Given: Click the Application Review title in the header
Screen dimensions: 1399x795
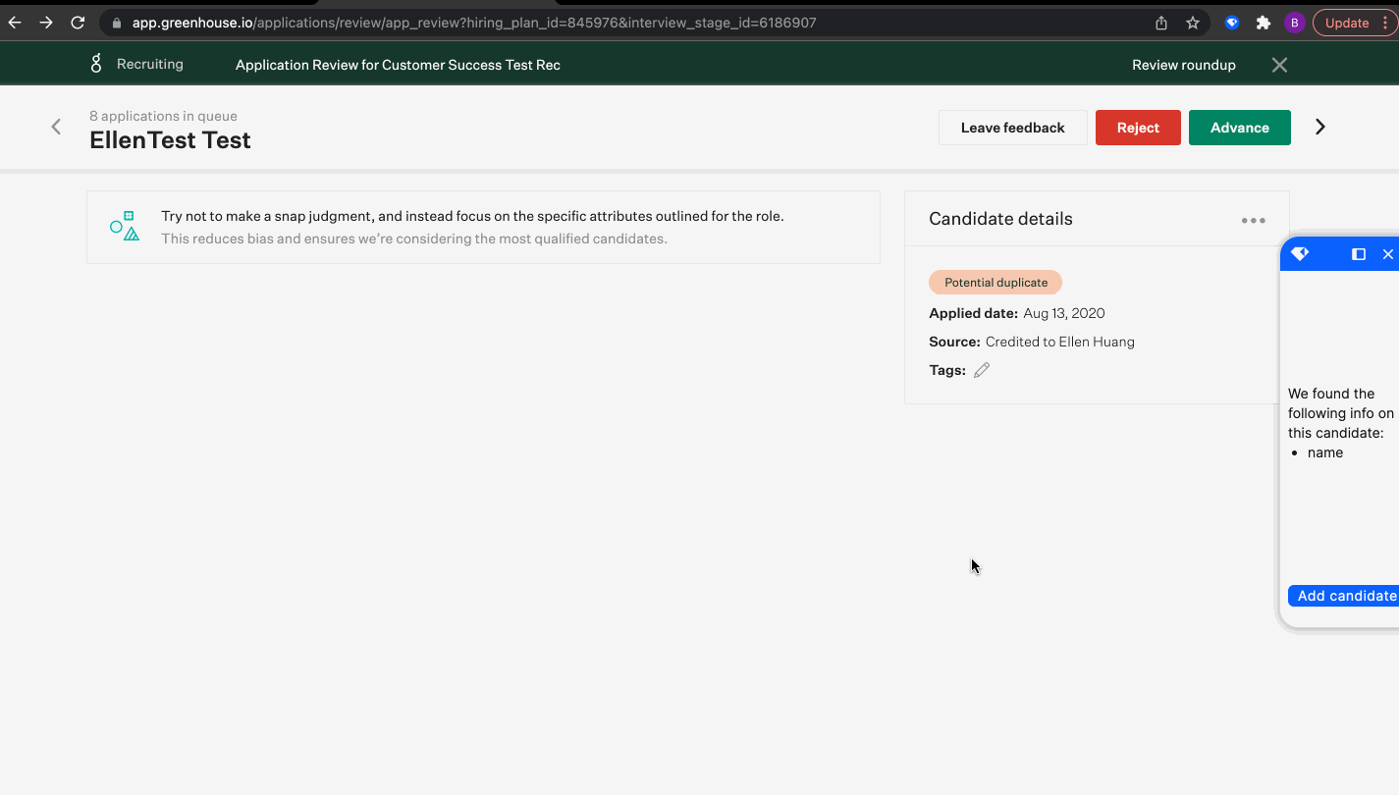Looking at the screenshot, I should point(397,64).
